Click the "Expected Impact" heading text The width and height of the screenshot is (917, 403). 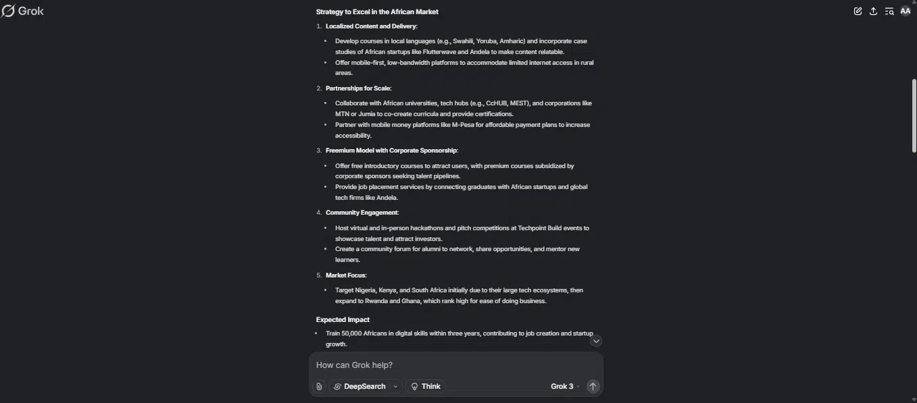(343, 319)
